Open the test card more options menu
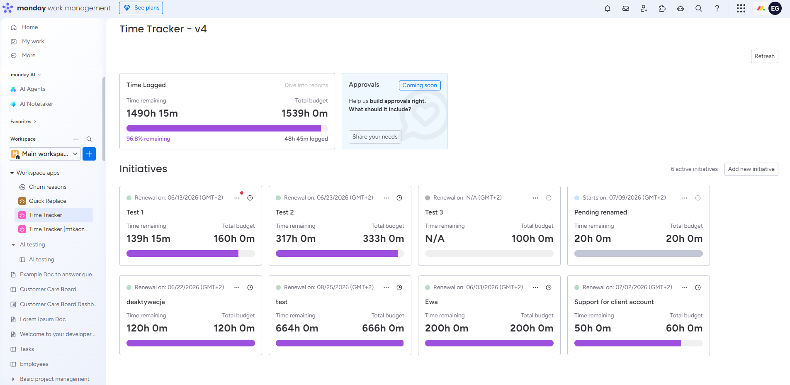 click(386, 288)
